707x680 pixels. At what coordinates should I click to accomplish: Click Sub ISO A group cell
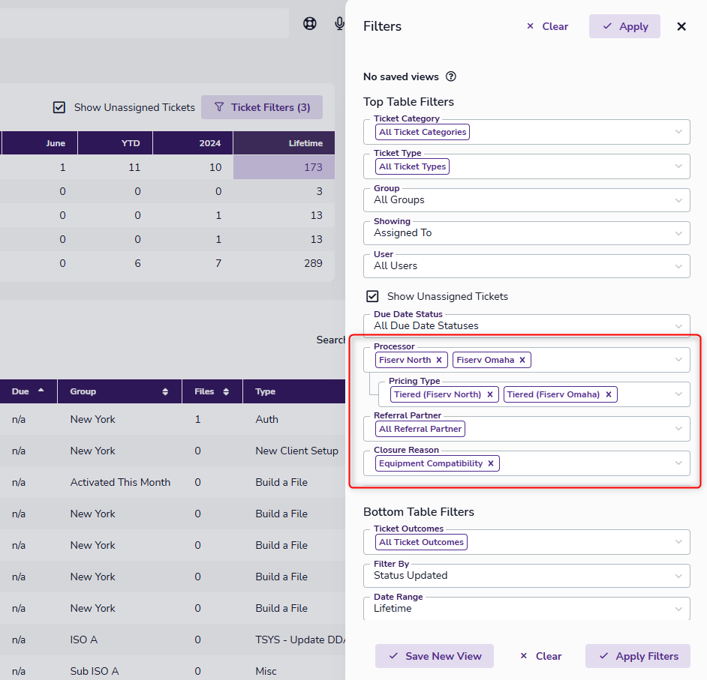tap(95, 671)
